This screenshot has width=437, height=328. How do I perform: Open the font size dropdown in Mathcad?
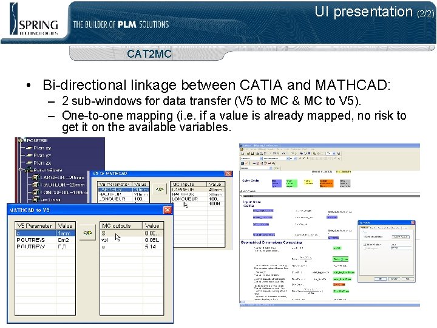pyautogui.click(x=295, y=159)
